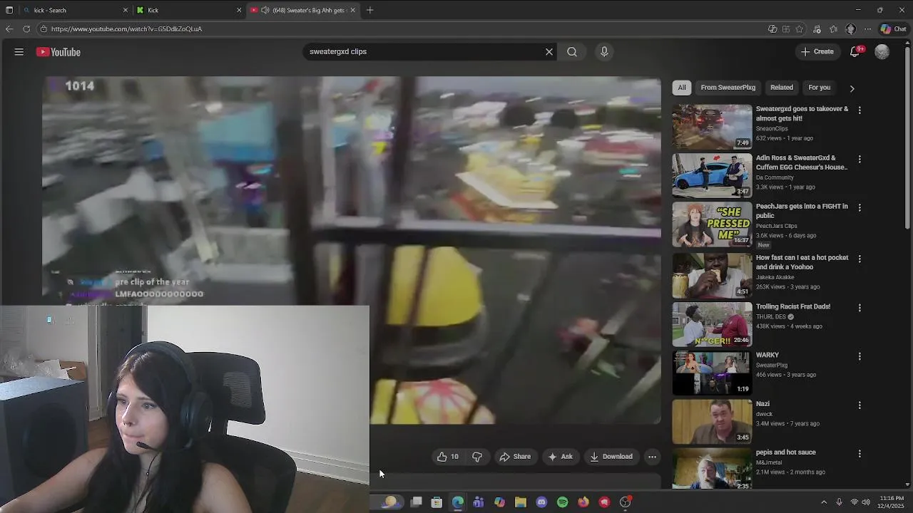Screen dimensions: 913x513
Task: Close the 'kick - Search' tab
Action: coord(126,10)
